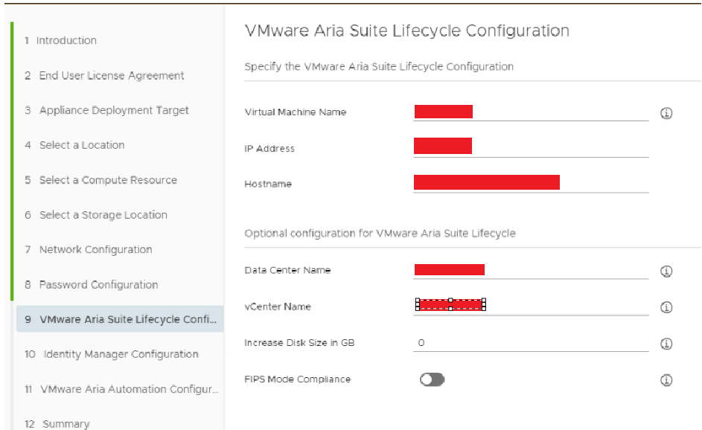Go to step 5 Select a Compute Resource
This screenshot has height=430, width=702.
tap(100, 180)
